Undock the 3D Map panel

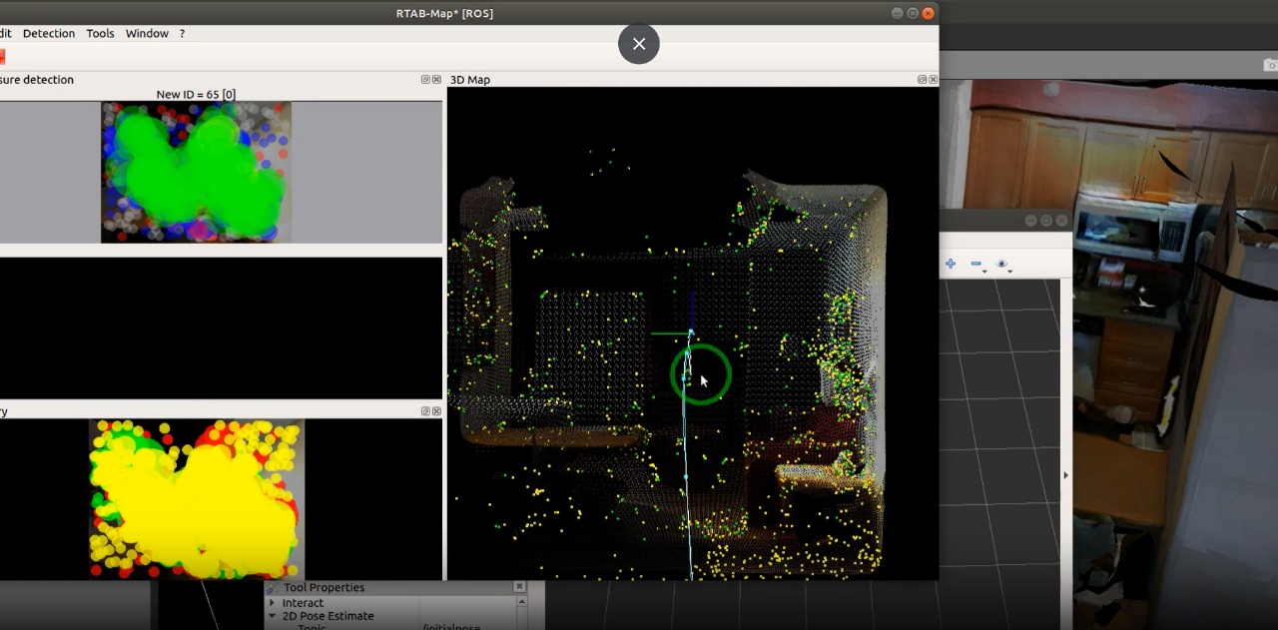[923, 80]
